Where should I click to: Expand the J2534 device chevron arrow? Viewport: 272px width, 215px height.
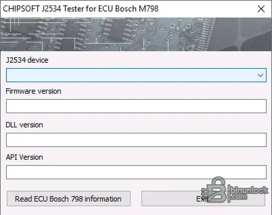click(260, 75)
